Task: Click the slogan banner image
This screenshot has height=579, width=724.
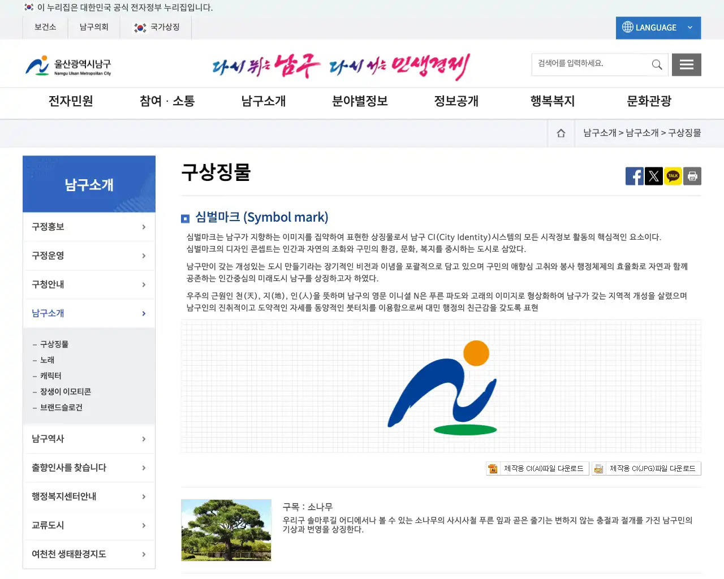Action: (x=341, y=67)
